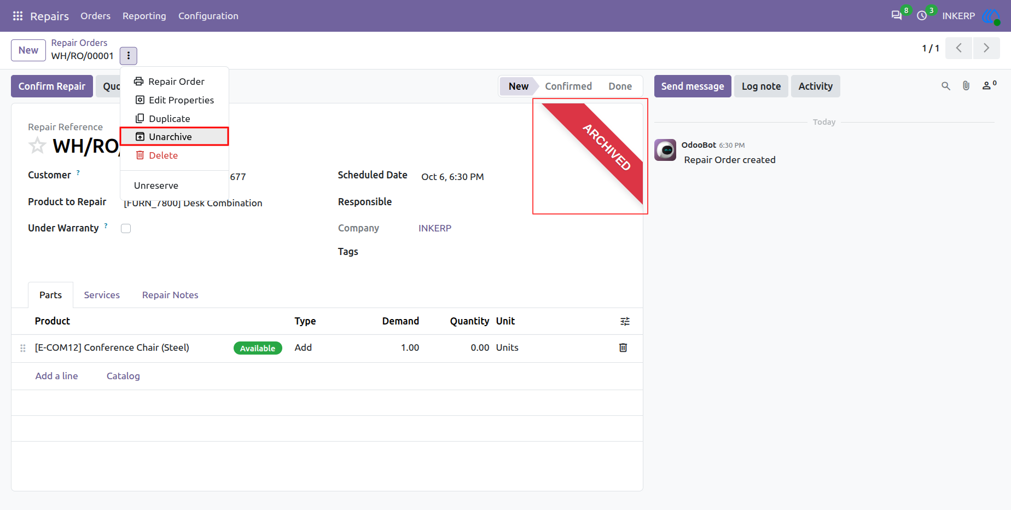Screen dimensions: 1011x510
Task: Click the attachments paperclip icon
Action: click(966, 86)
